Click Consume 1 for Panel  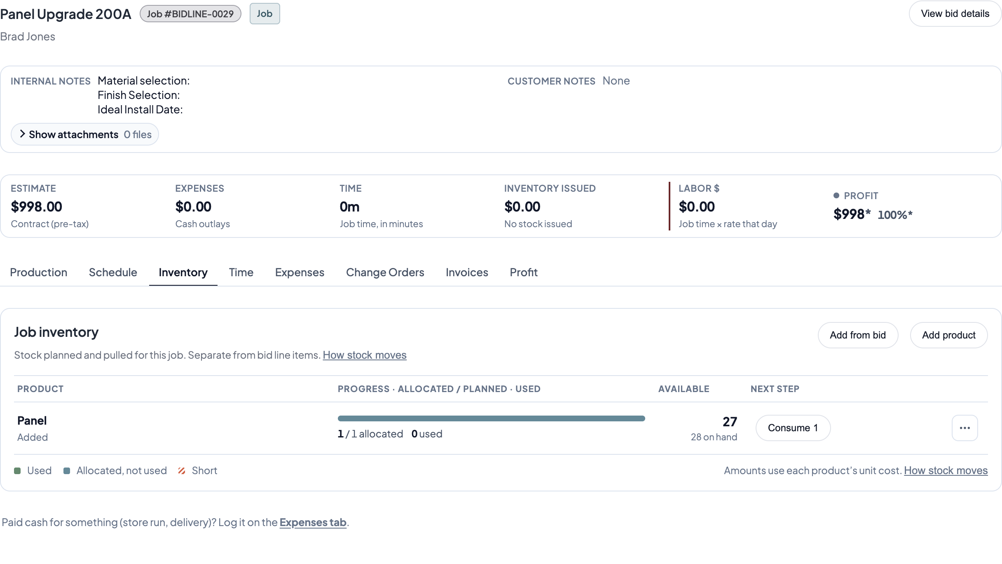tap(793, 428)
